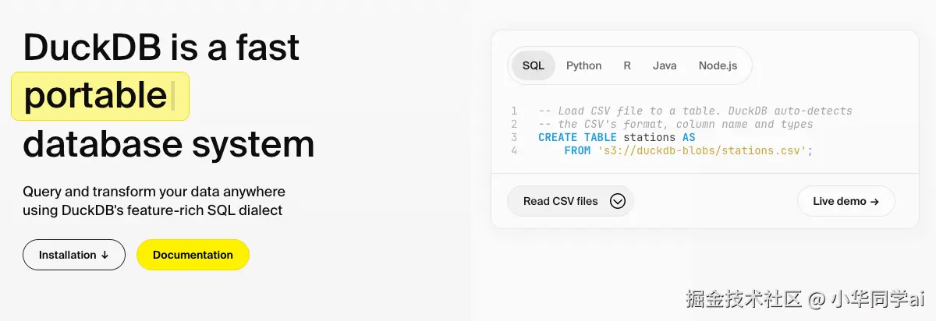Open the Read CSV files dropdown
The width and height of the screenshot is (936, 321).
[561, 201]
